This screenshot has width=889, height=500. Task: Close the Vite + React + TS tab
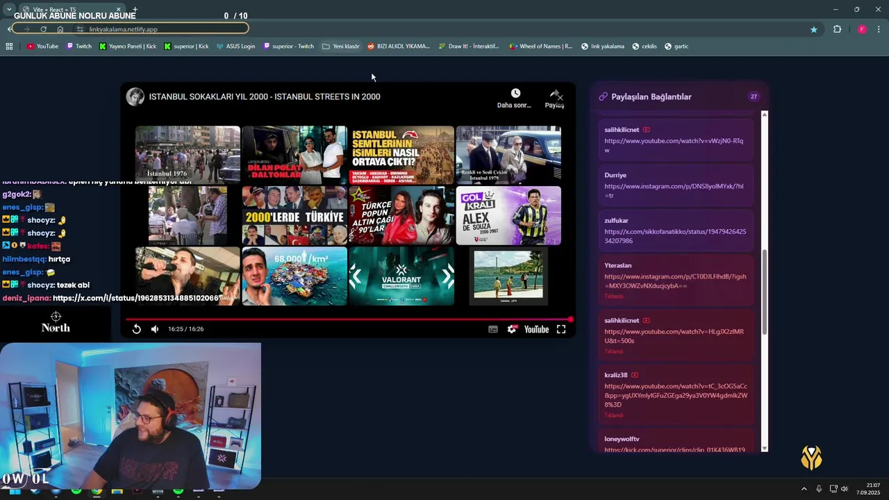click(118, 10)
